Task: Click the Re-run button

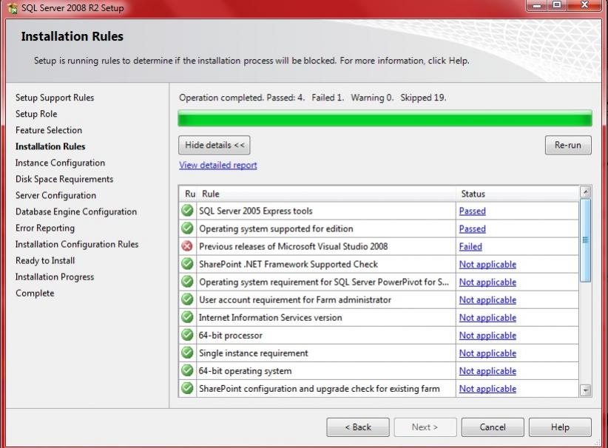Action: [x=568, y=145]
